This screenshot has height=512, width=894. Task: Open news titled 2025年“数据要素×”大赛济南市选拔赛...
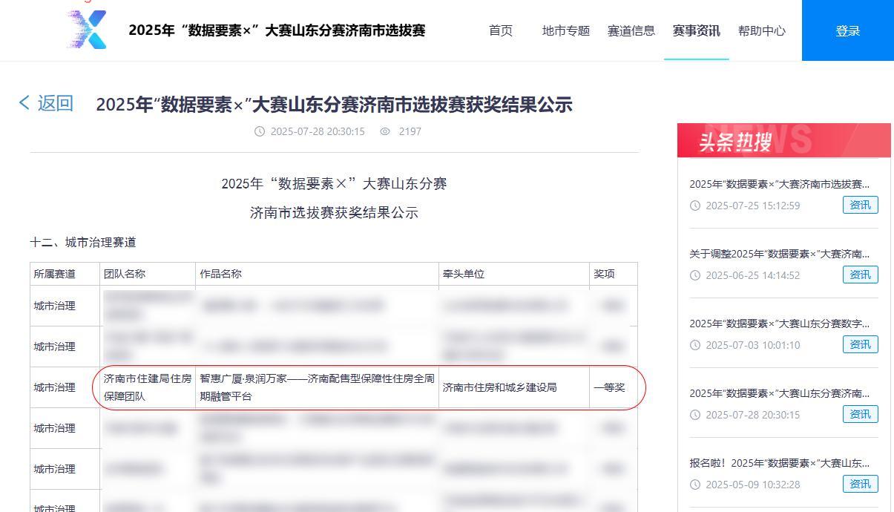780,184
